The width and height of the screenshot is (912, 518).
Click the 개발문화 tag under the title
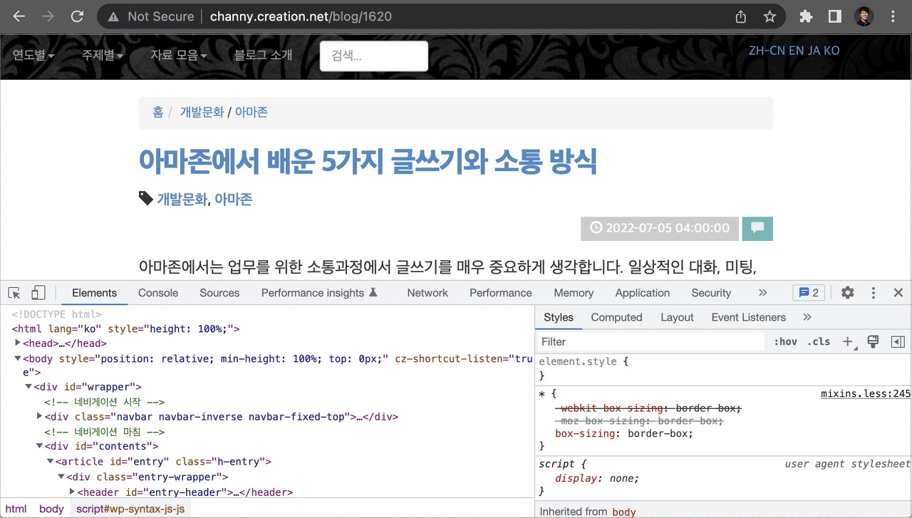pos(182,199)
